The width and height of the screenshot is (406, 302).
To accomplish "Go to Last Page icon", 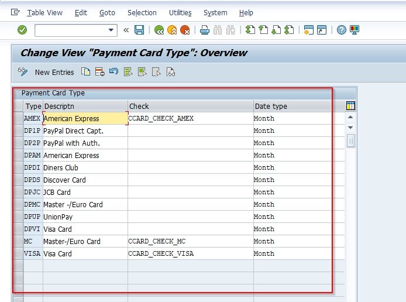I will click(x=289, y=30).
